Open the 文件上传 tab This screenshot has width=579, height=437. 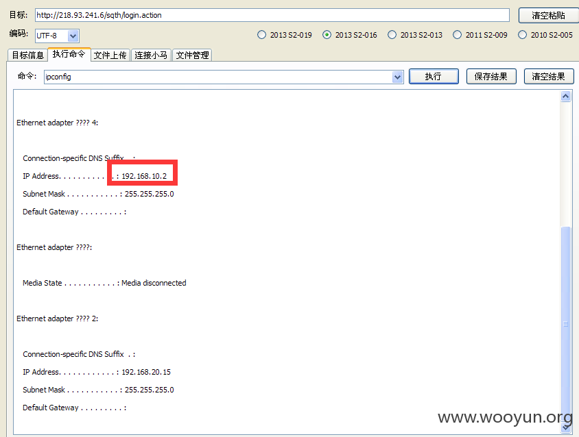110,55
